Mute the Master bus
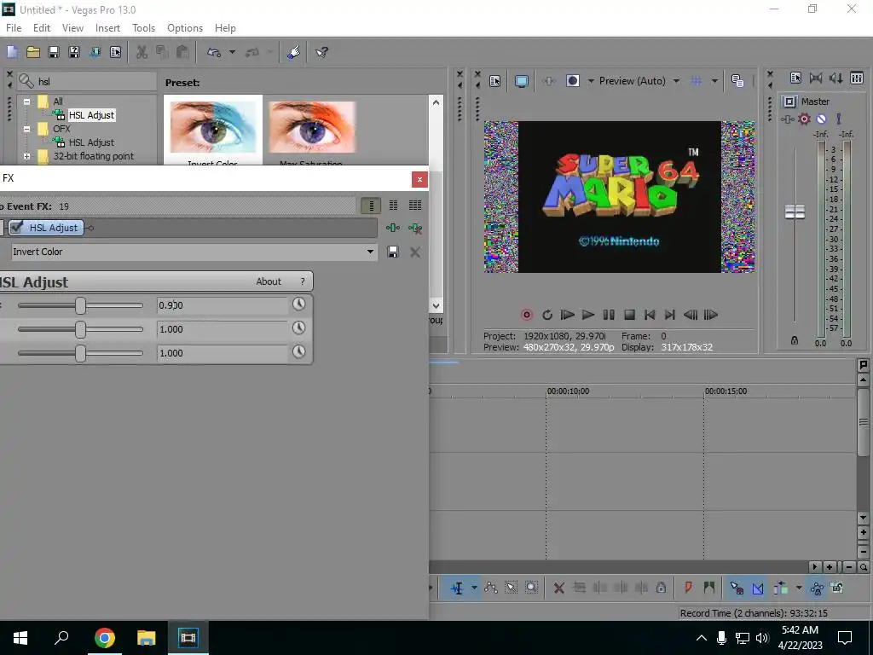 coord(821,119)
